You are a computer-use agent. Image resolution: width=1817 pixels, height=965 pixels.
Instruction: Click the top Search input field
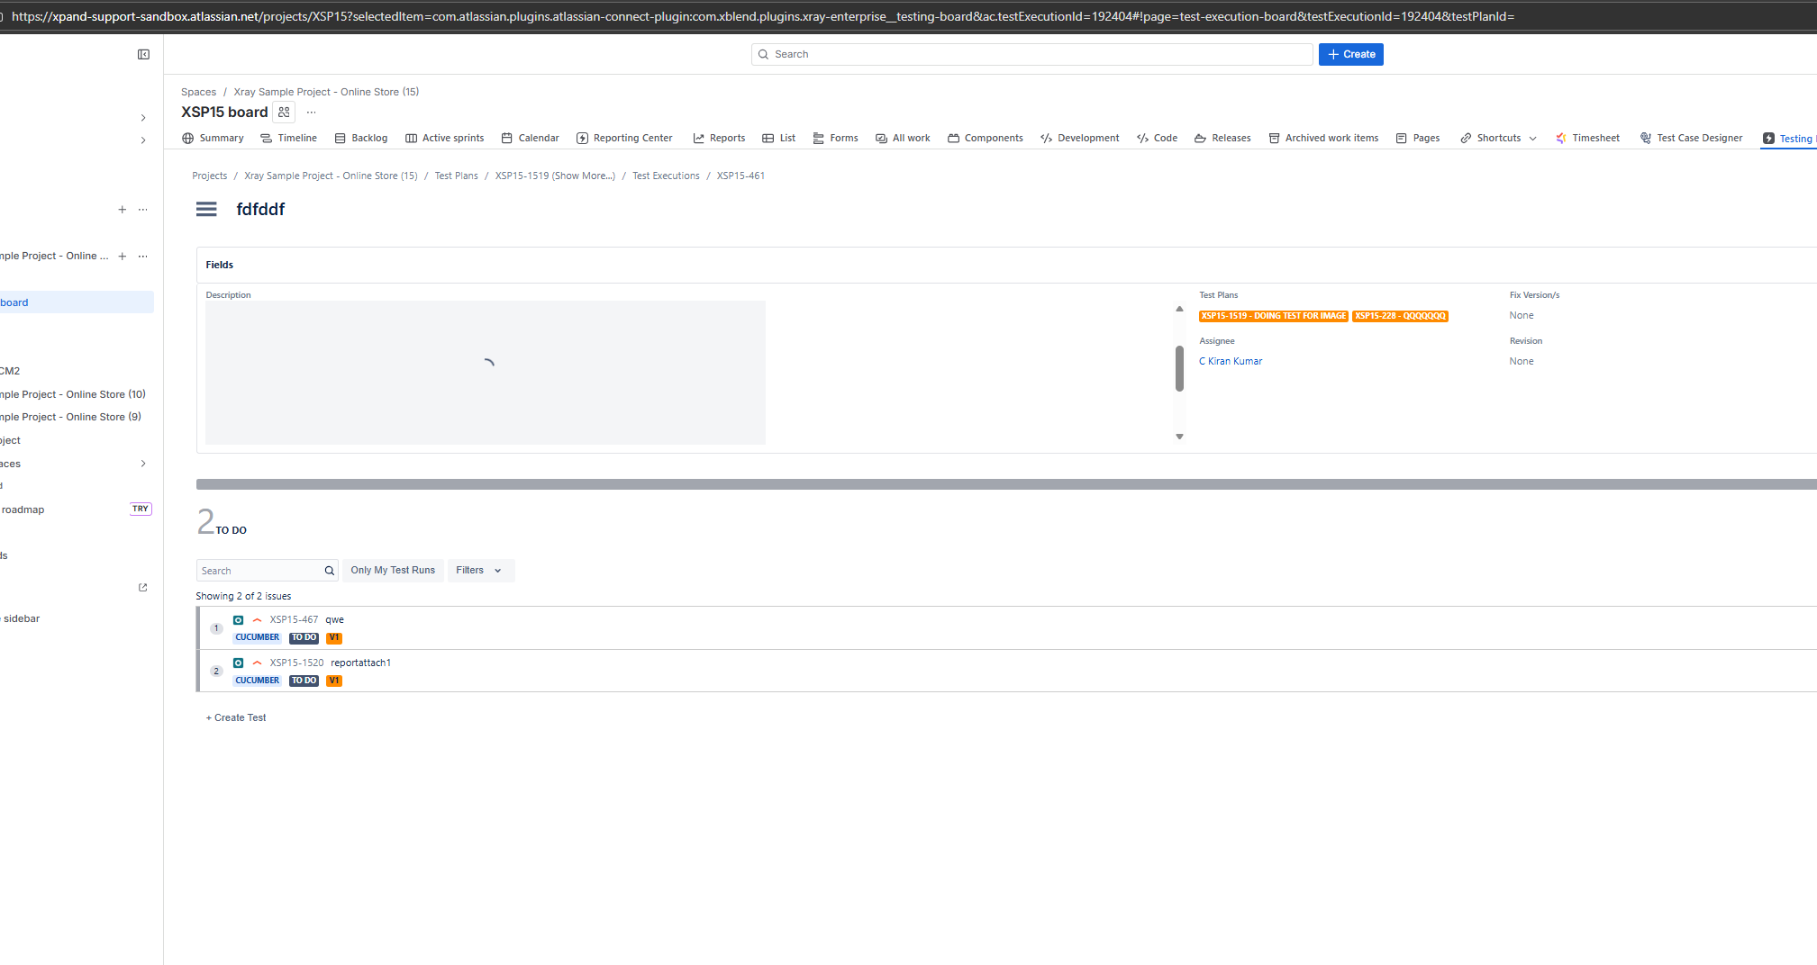pyautogui.click(x=1031, y=55)
